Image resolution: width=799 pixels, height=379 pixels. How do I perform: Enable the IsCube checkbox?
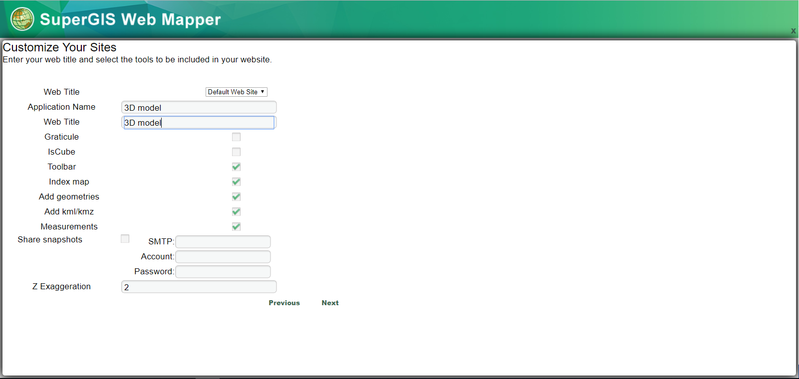click(x=237, y=152)
